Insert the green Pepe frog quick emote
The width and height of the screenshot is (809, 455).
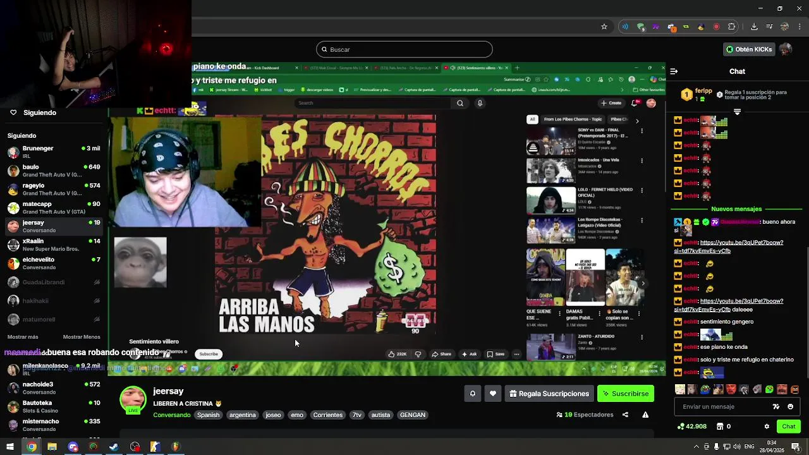click(x=705, y=389)
